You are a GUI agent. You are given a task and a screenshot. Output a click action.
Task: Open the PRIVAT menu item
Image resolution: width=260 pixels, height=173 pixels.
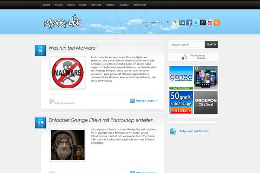(83, 5)
